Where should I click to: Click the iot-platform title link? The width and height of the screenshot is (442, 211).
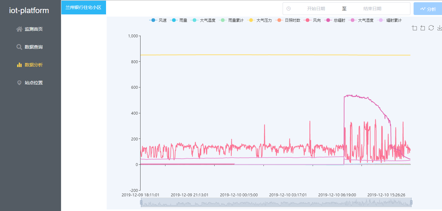pyautogui.click(x=29, y=11)
